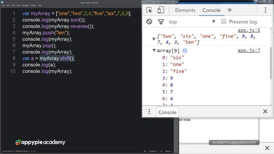Viewport: 274px width, 154px height.
Task: Click the myArray.pop() code line
Action: coord(39,46)
